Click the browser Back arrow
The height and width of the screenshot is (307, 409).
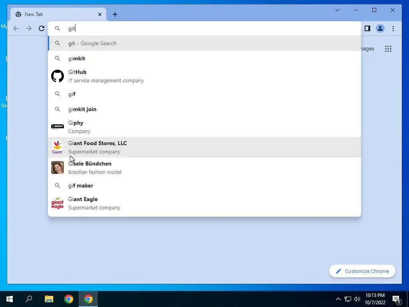tap(16, 28)
